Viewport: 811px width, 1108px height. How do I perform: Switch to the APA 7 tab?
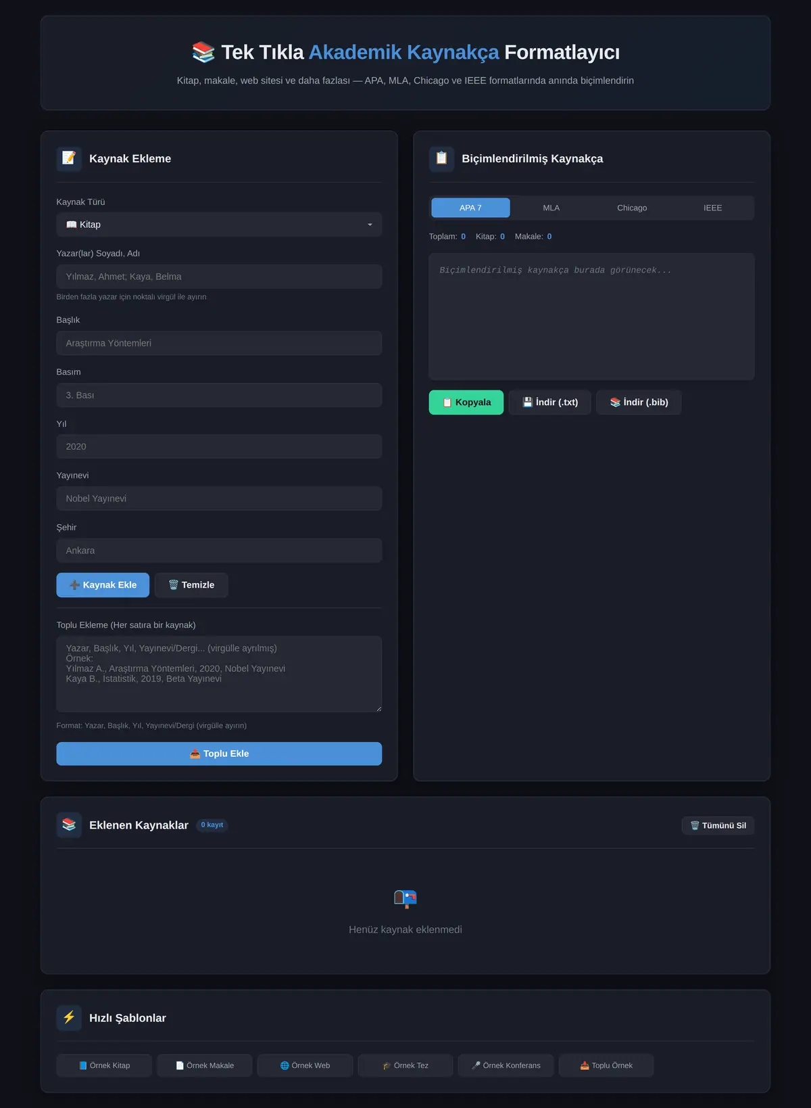click(x=470, y=208)
